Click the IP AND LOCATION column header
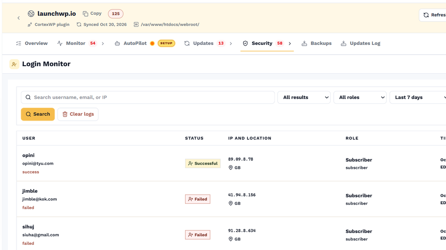The height and width of the screenshot is (250, 446). coord(250,138)
